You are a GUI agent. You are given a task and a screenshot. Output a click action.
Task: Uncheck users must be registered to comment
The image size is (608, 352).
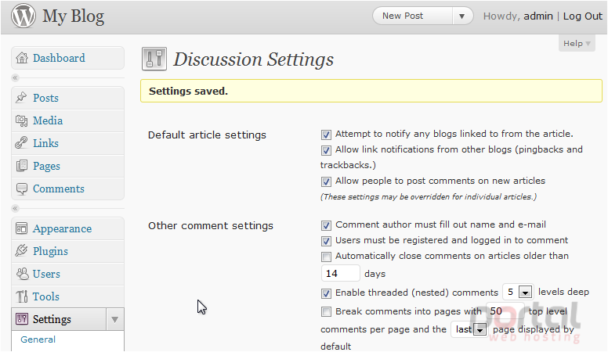[326, 241]
